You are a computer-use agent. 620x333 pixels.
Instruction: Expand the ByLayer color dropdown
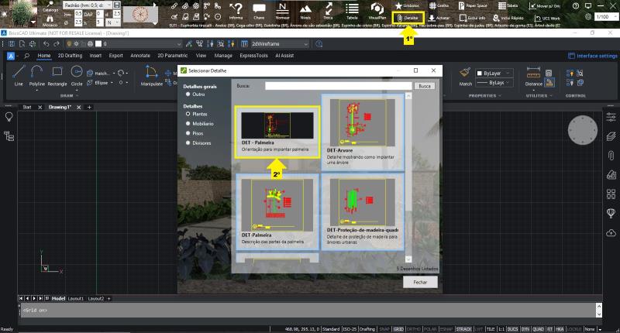[493, 72]
